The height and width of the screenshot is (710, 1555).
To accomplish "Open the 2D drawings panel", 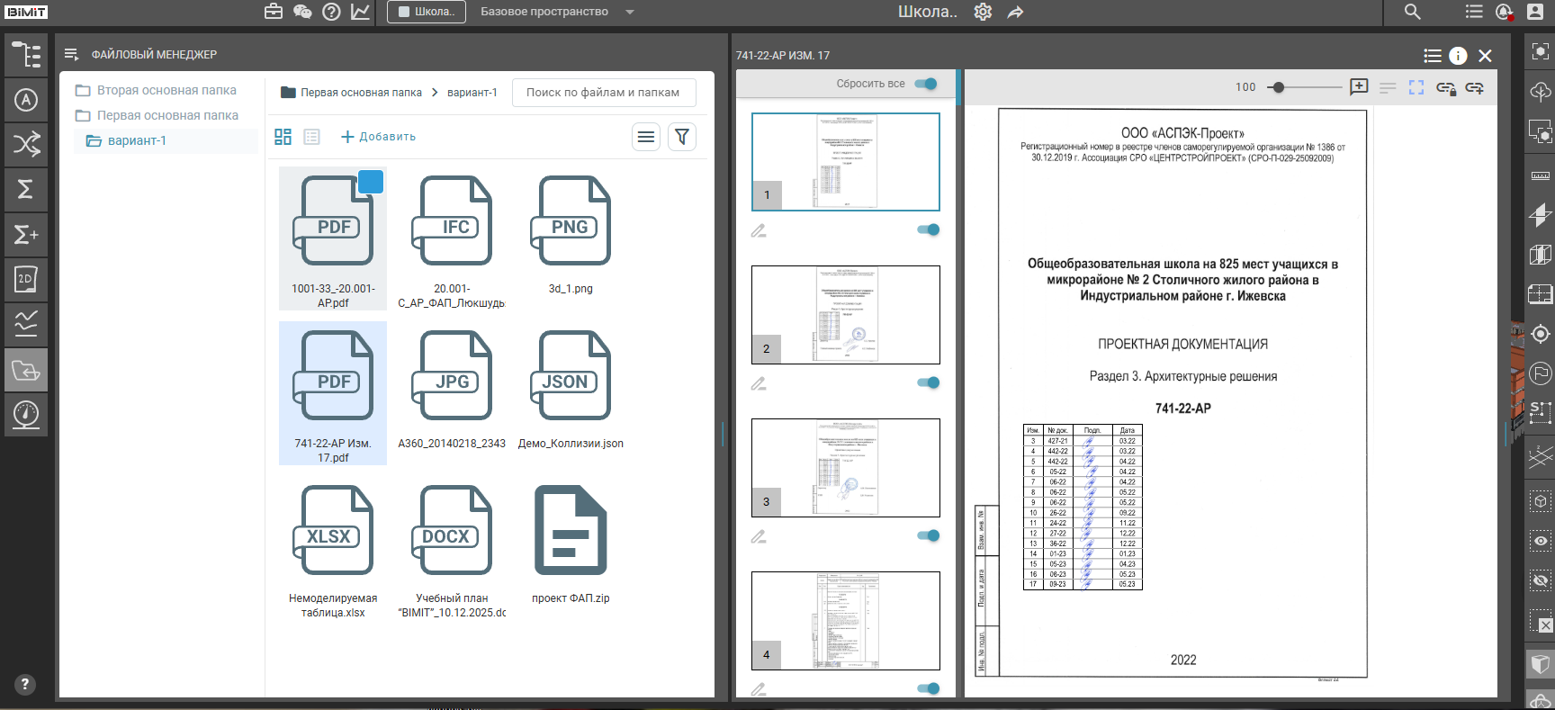I will click(x=26, y=280).
